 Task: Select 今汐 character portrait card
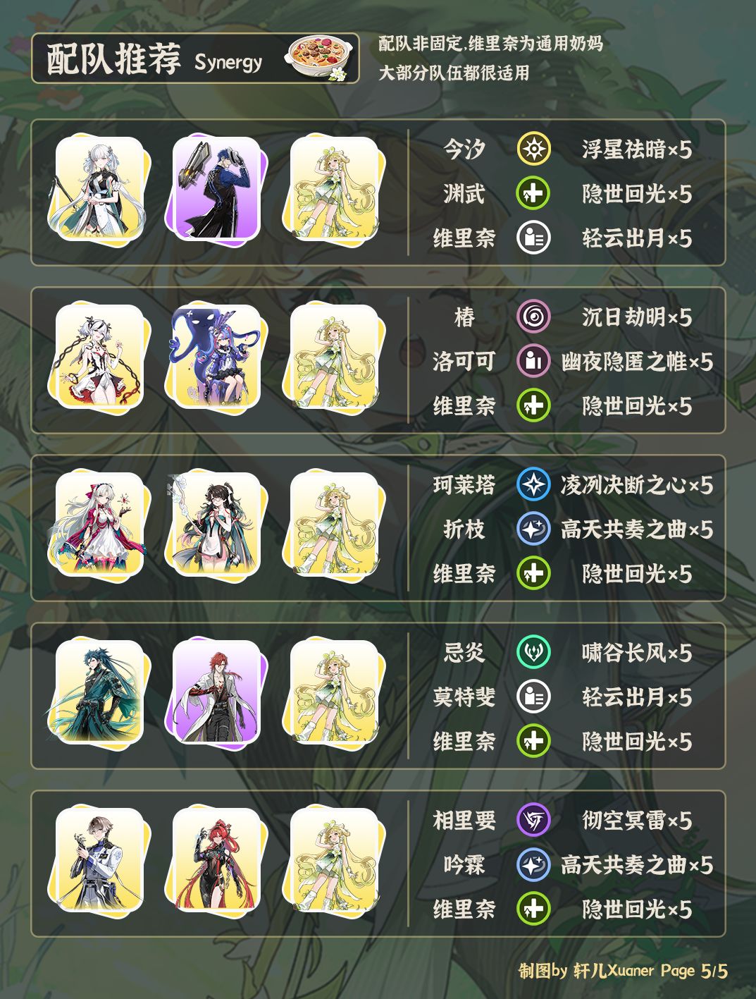99,189
